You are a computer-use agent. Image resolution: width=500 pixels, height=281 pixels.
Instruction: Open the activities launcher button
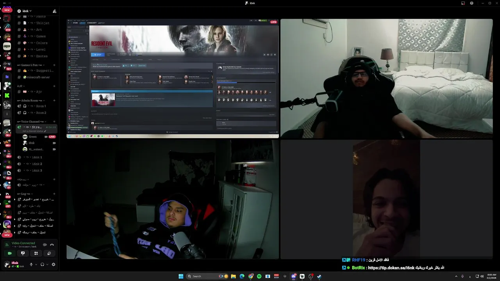click(36, 253)
